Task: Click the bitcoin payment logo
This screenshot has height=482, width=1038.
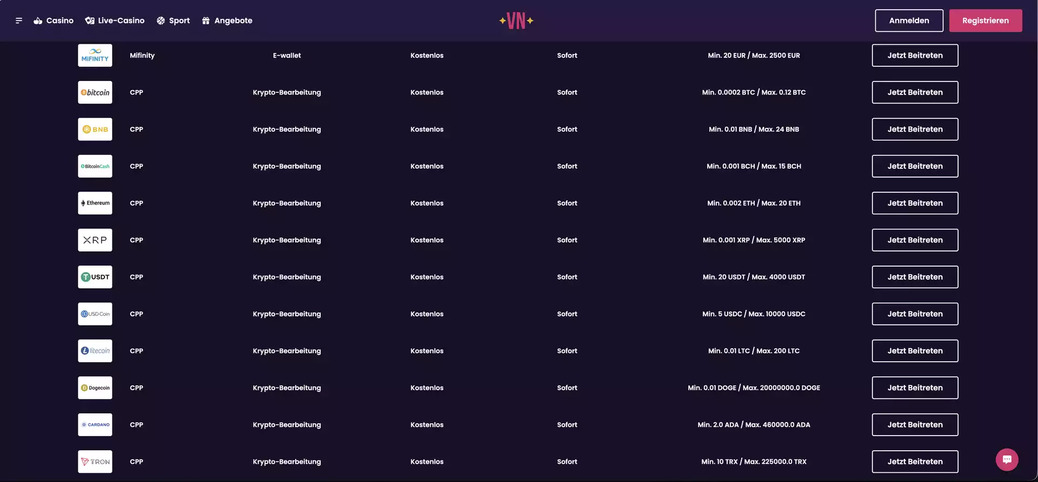Action: point(95,92)
